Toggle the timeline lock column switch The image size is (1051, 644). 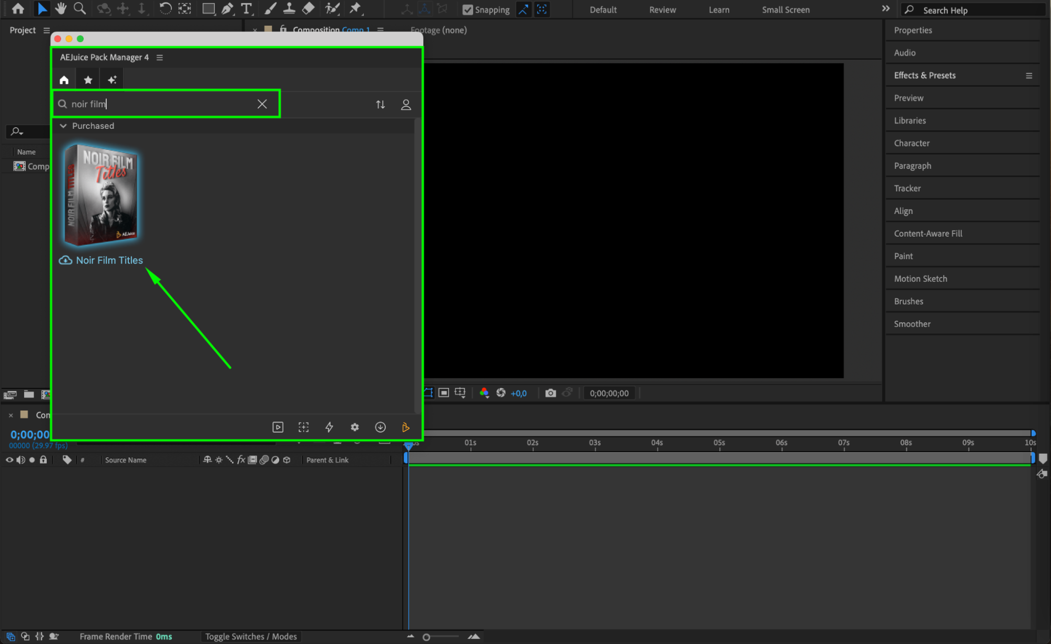click(x=44, y=459)
